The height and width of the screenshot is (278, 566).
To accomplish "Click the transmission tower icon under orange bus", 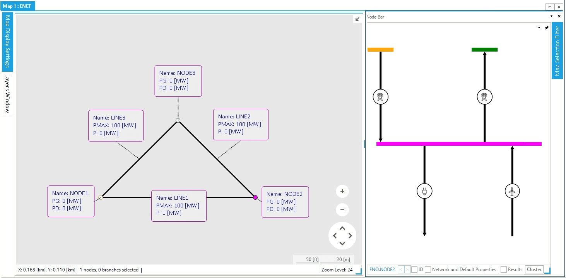I will [x=380, y=97].
